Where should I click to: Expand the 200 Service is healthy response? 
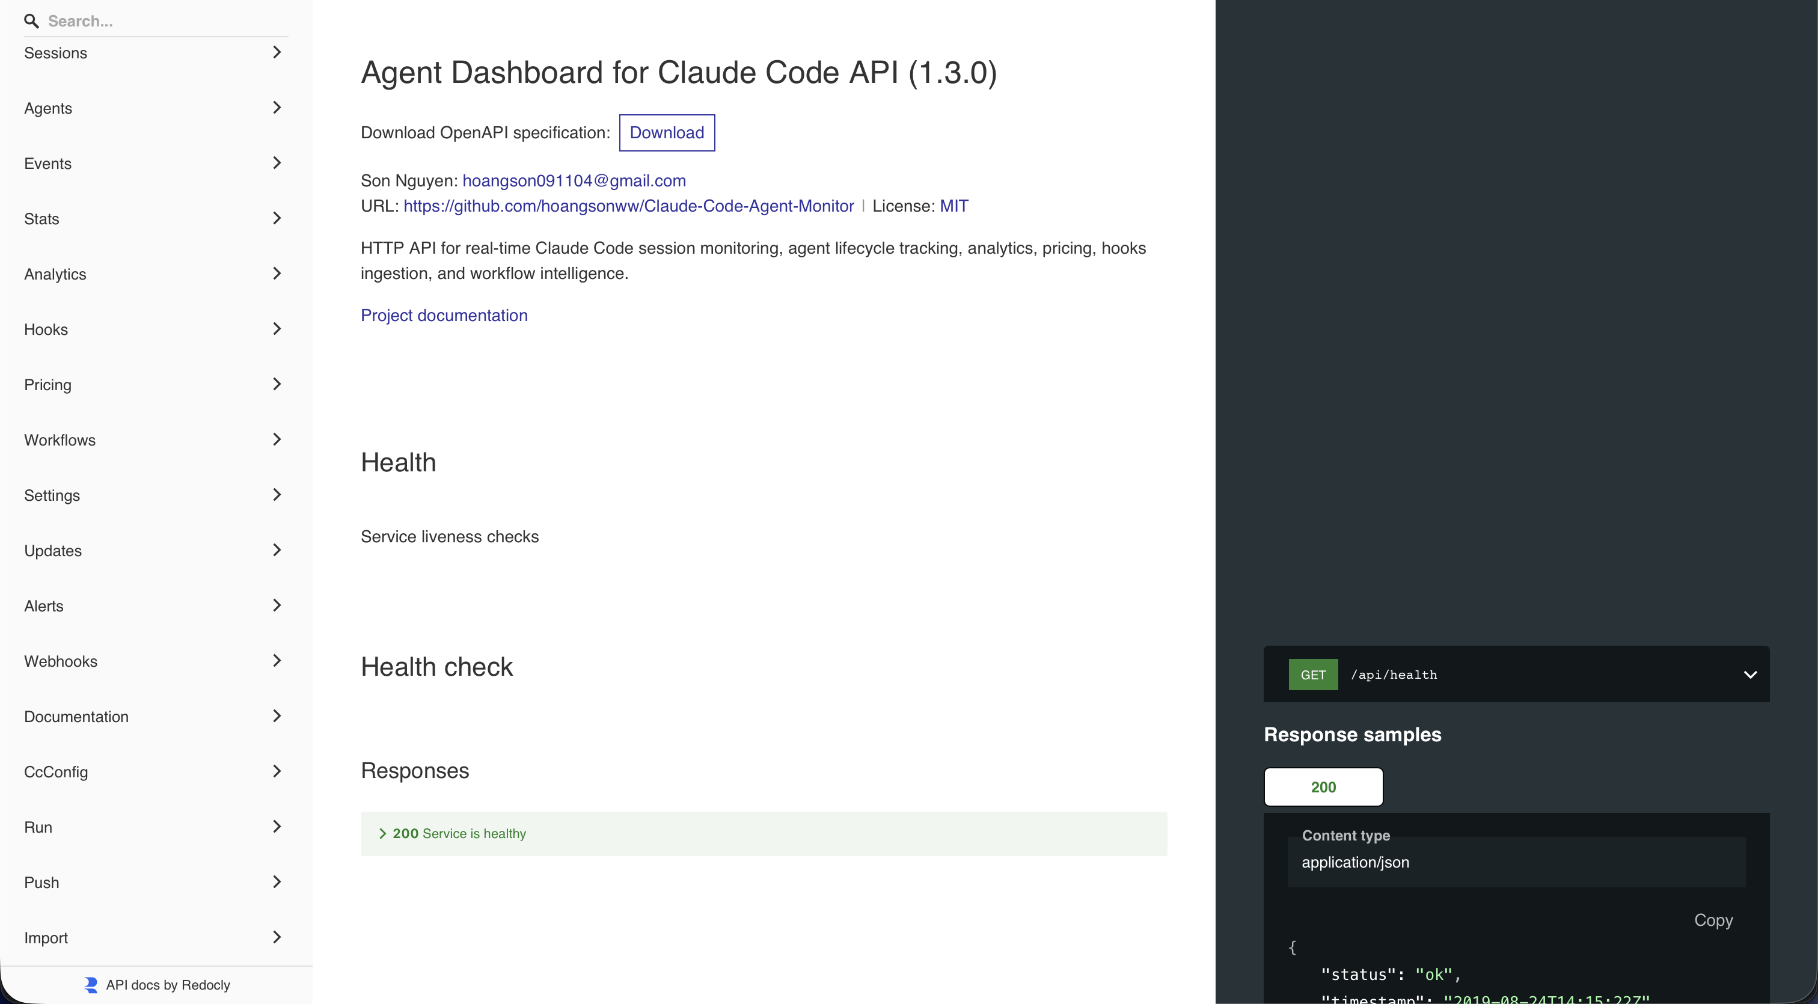[x=764, y=833]
